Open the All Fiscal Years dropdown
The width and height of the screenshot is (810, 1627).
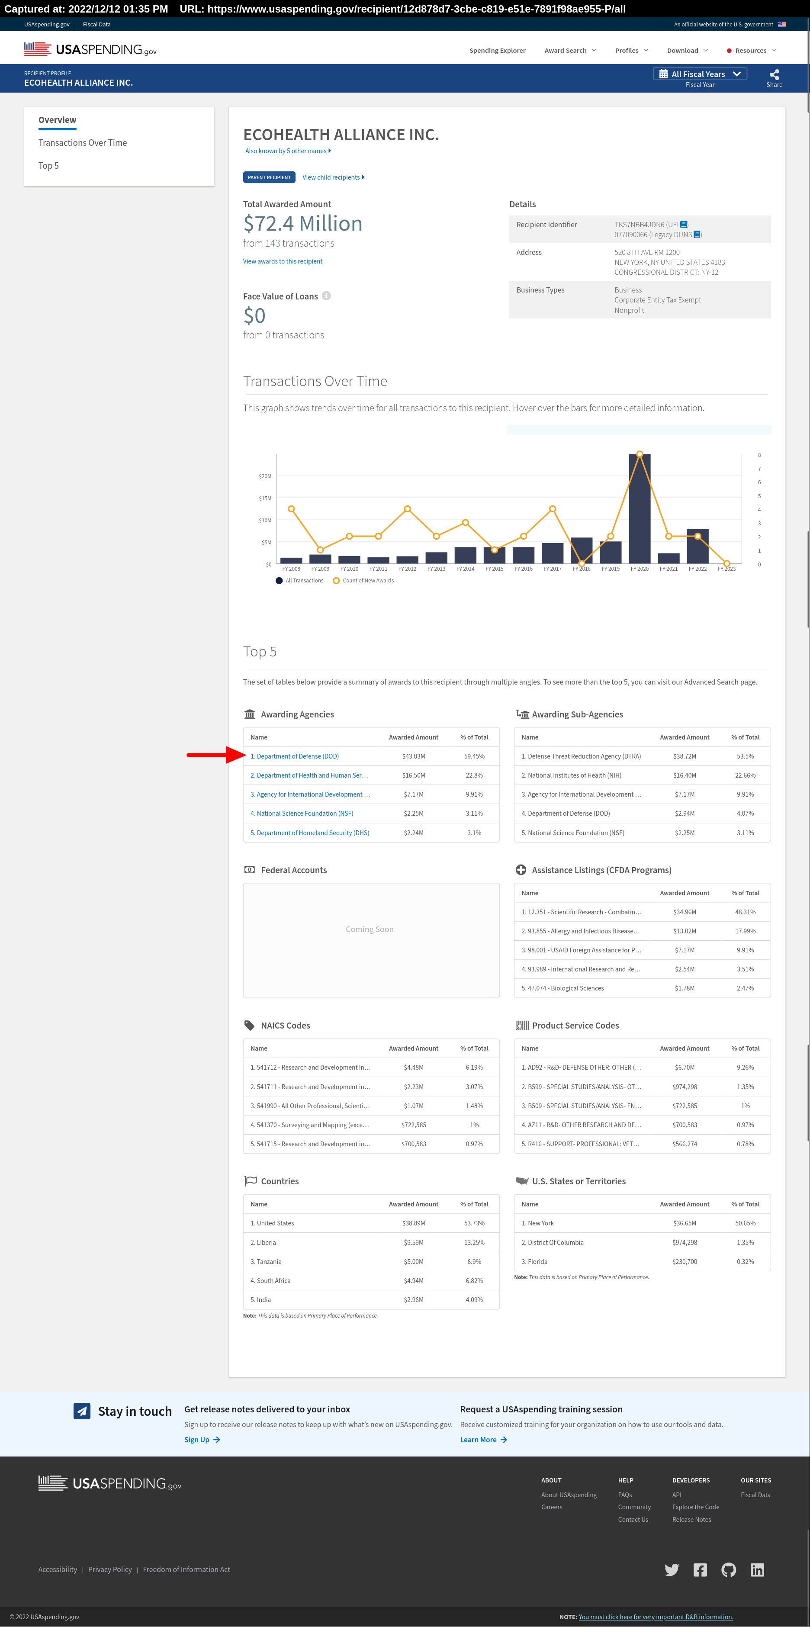[700, 74]
